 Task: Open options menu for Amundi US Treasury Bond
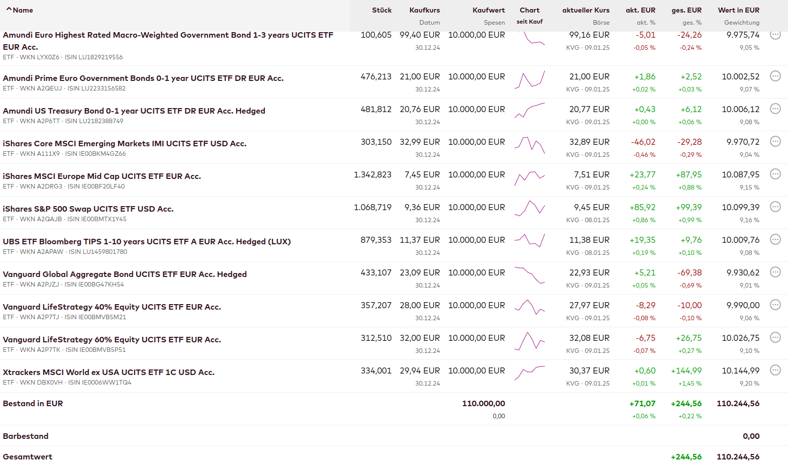(x=775, y=109)
